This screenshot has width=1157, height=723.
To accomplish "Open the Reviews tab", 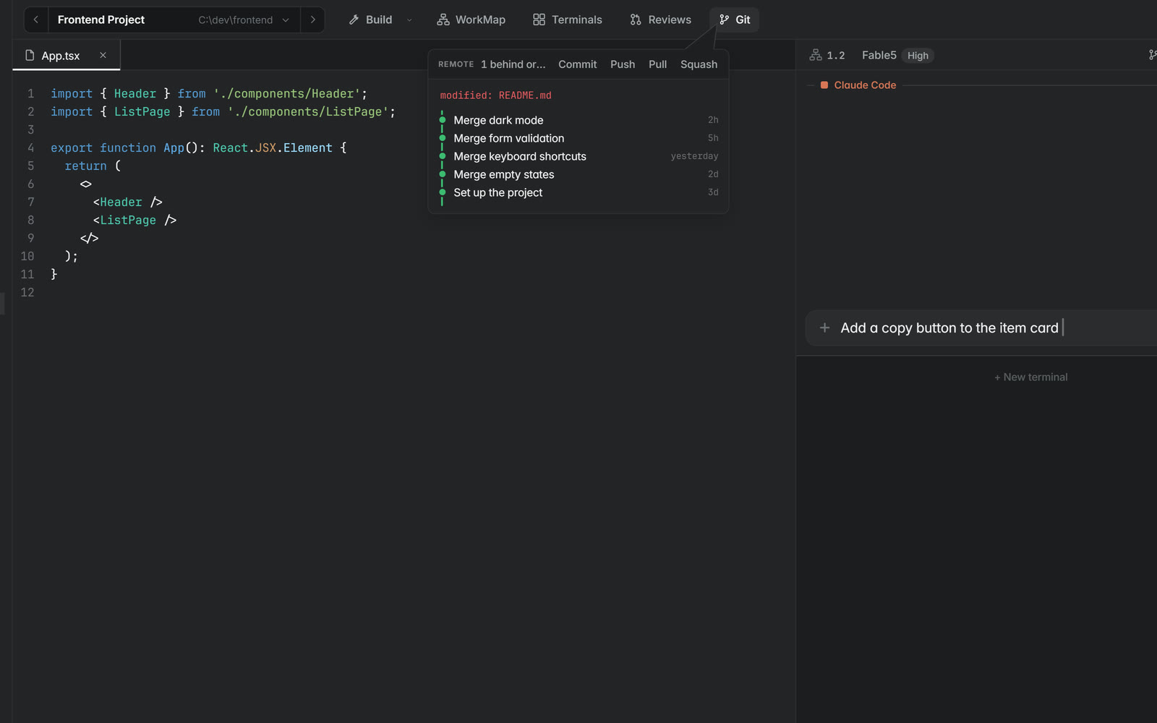I will [660, 20].
